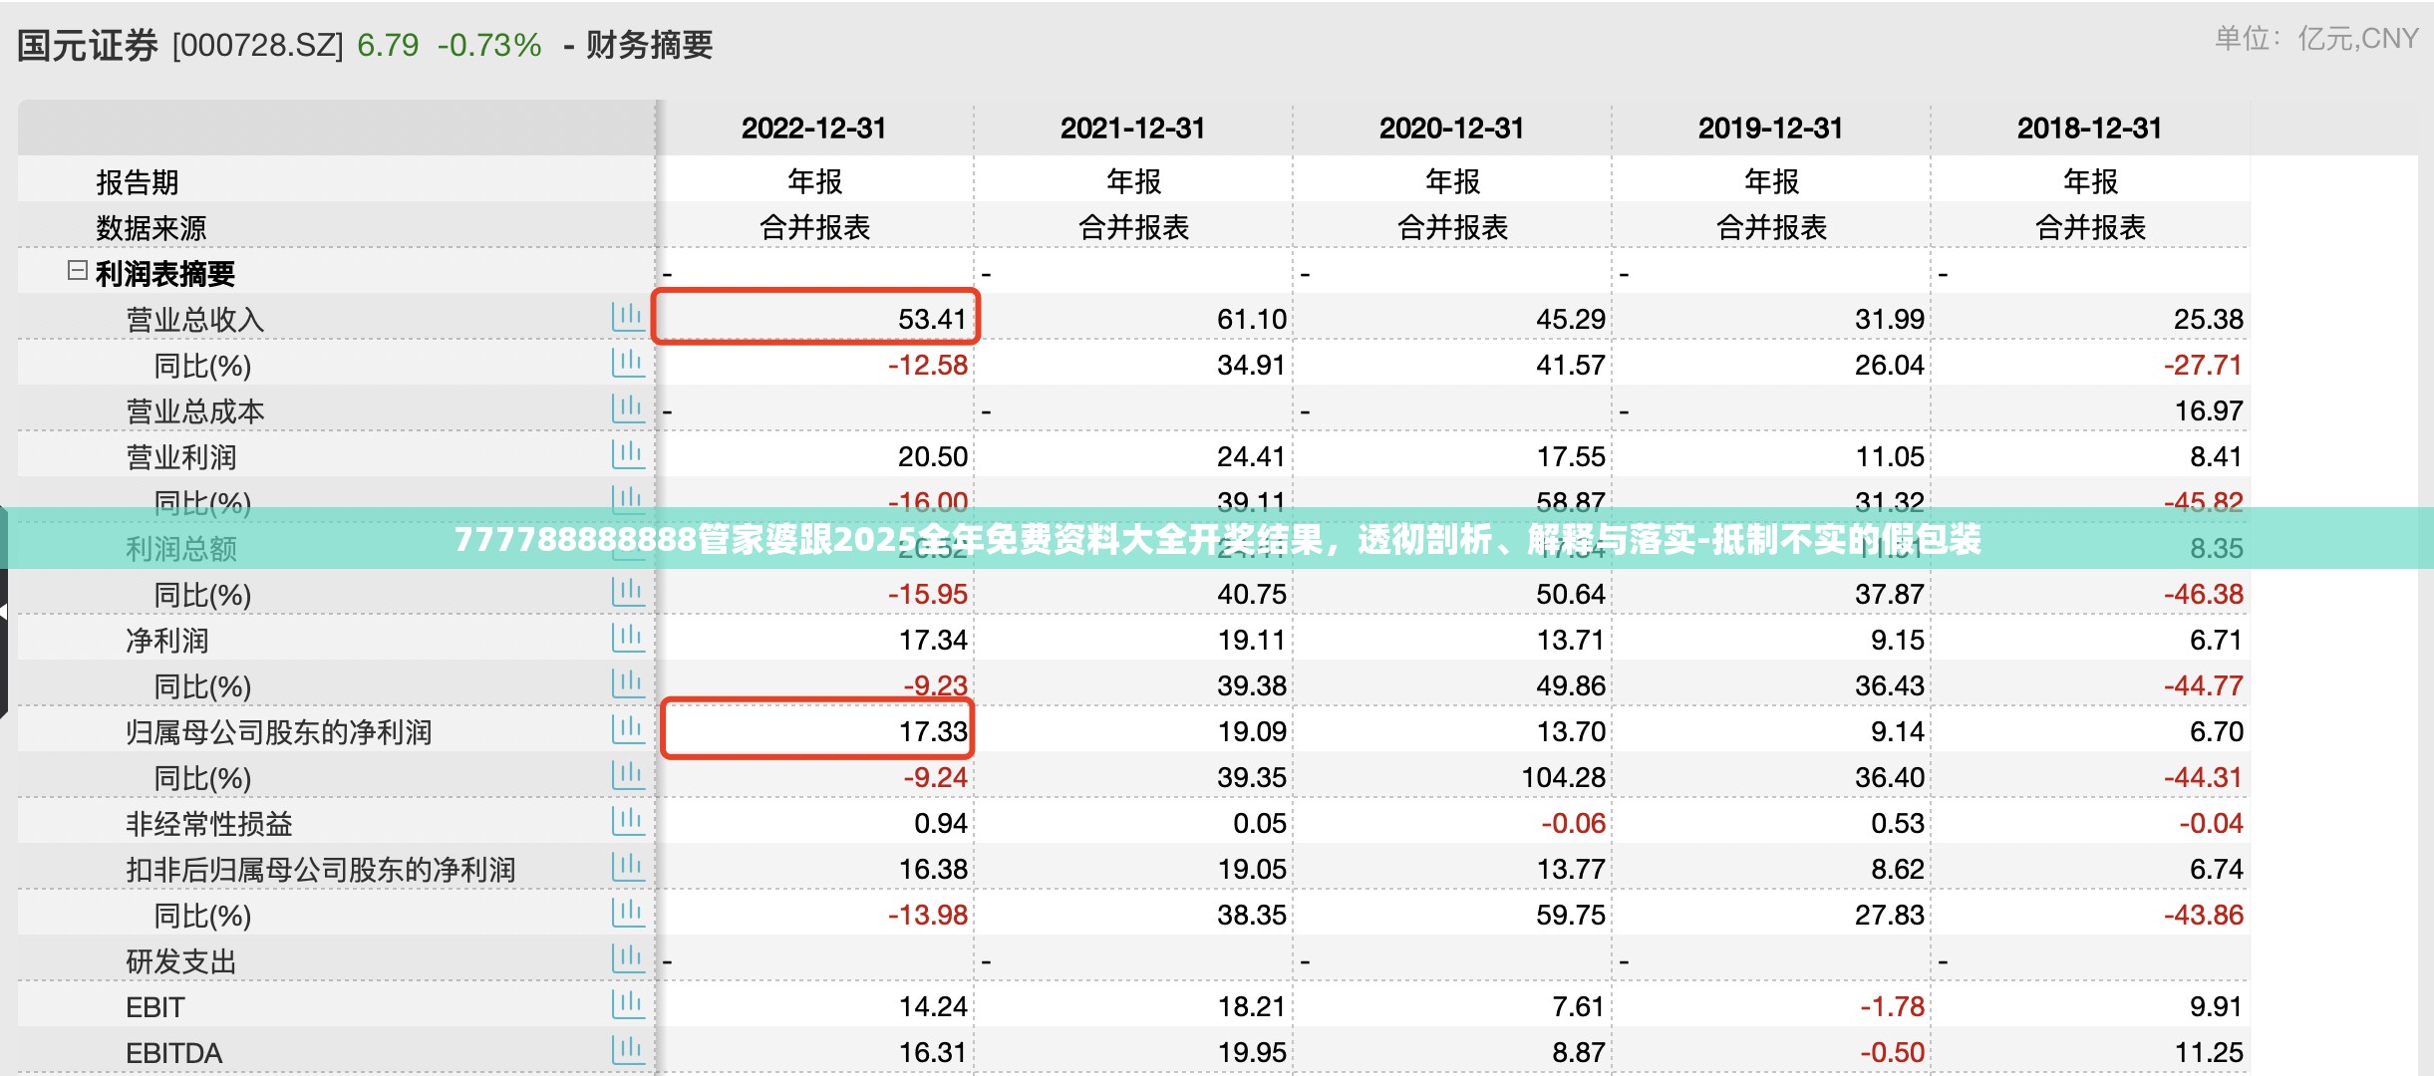Image resolution: width=2434 pixels, height=1076 pixels.
Task: Click the 营业利润 value 20.50
Action: click(x=932, y=456)
